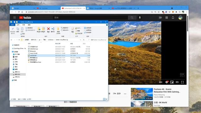Switch to Home ribbon tab in Explorer
The width and height of the screenshot is (201, 113).
(18, 25)
